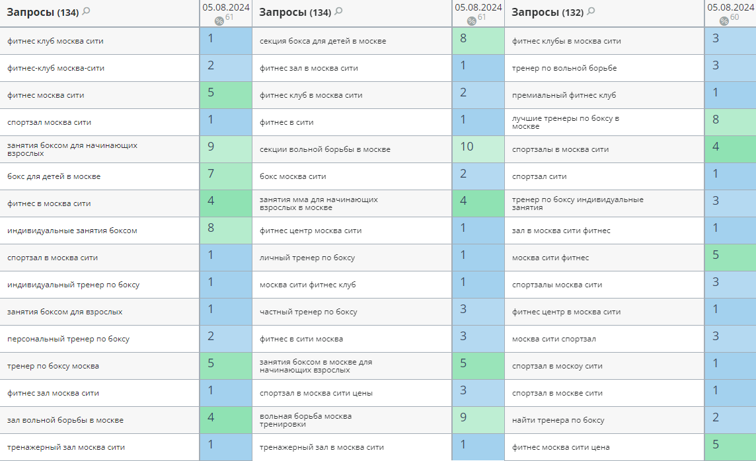Screen dimensions: 756x461
Task: Click the search icon in the left Запросы header
Action: point(86,11)
